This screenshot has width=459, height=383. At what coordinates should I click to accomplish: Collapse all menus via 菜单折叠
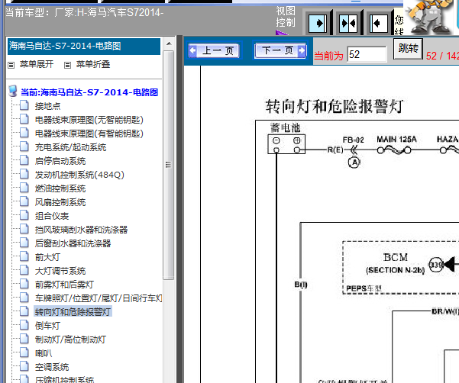click(93, 64)
